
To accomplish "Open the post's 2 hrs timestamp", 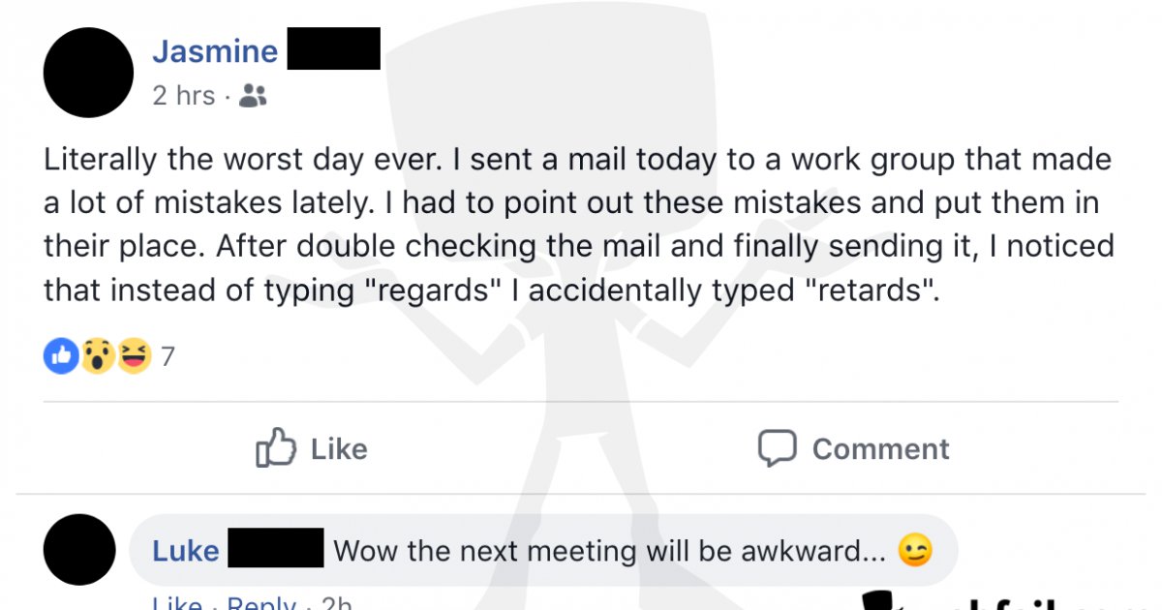I will 184,96.
